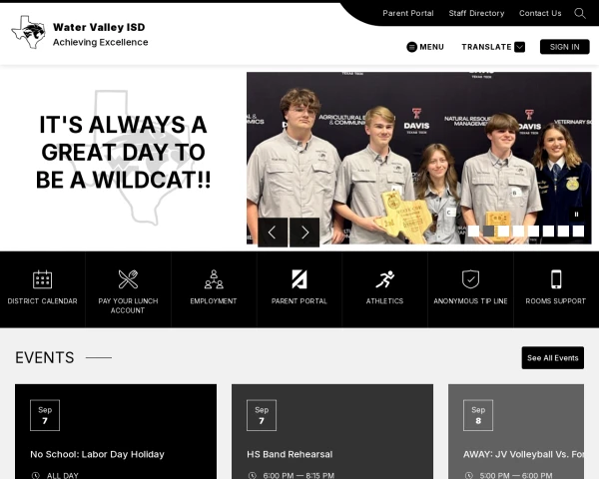Image resolution: width=599 pixels, height=479 pixels.
Task: Click the Anonymous Tip Line shield icon
Action: pyautogui.click(x=470, y=279)
